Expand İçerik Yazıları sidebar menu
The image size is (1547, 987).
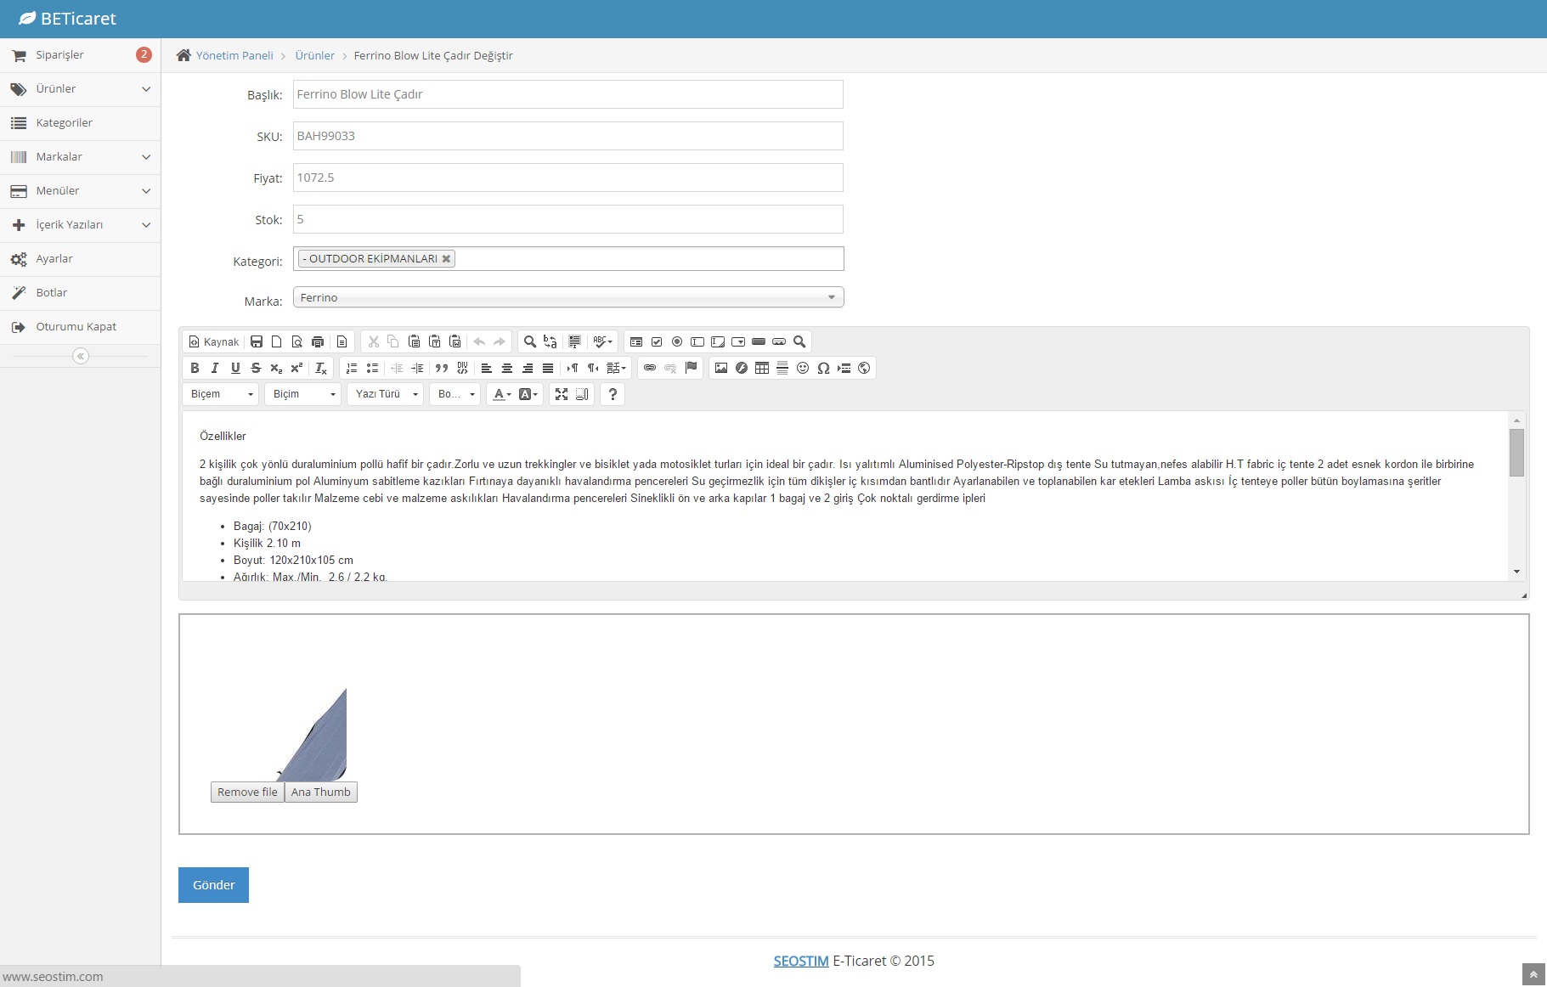pos(81,225)
